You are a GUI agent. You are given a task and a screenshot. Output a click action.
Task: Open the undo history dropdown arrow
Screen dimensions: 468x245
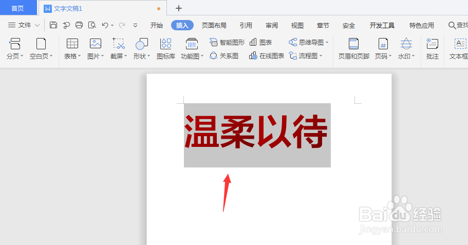tap(112, 26)
